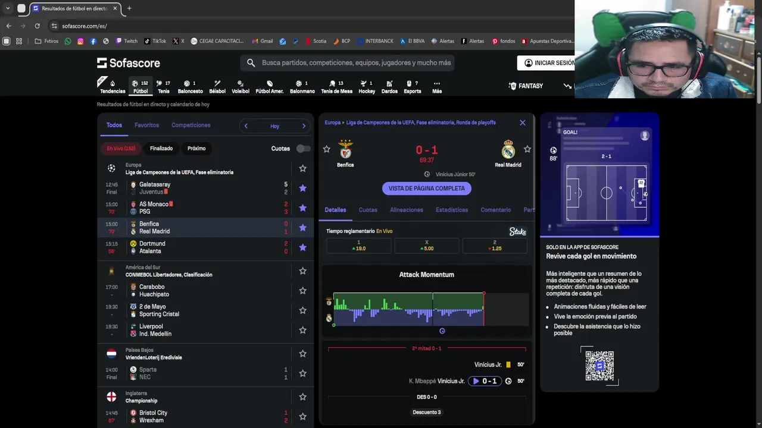
Task: Reload the page in the browser
Action: point(37,26)
